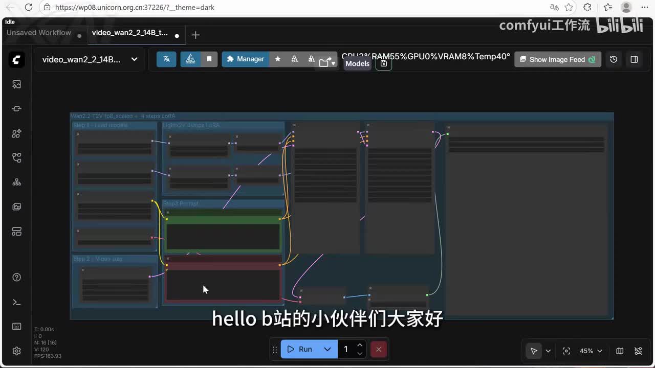
Task: Decrease the batch count stepper
Action: pos(360,353)
